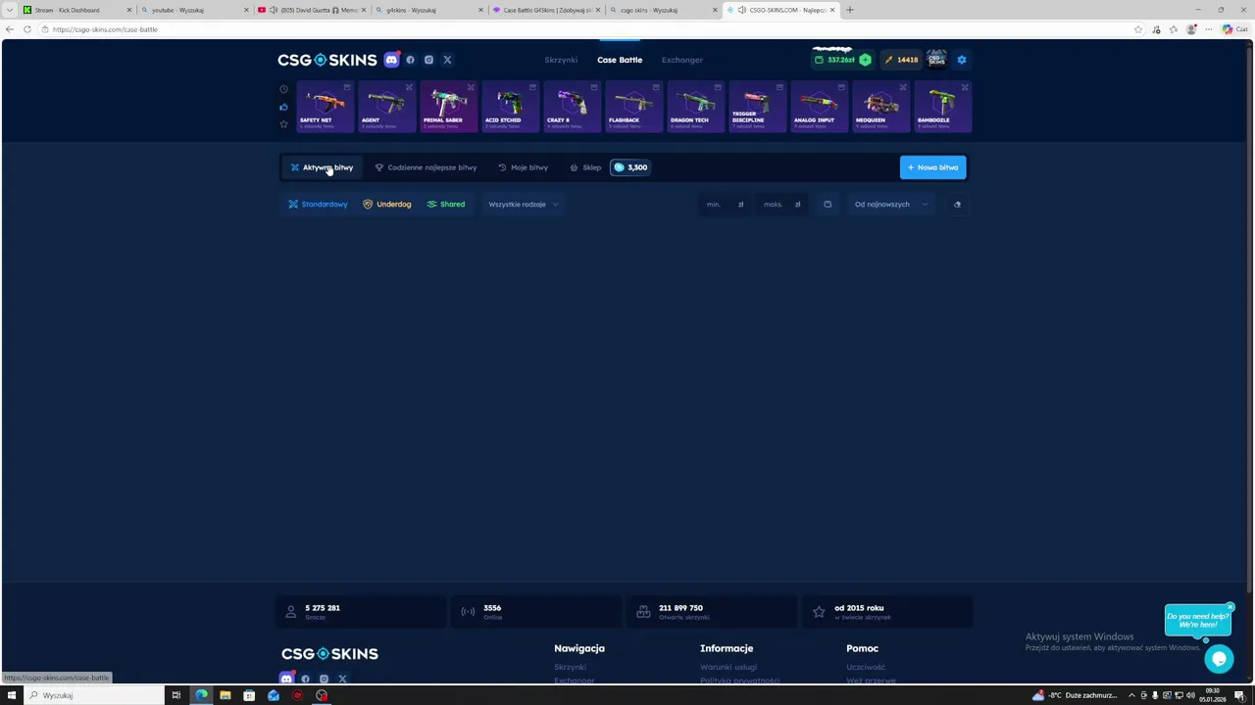The height and width of the screenshot is (705, 1255).
Task: Click the 'Nowa bitwa' button
Action: pyautogui.click(x=932, y=167)
